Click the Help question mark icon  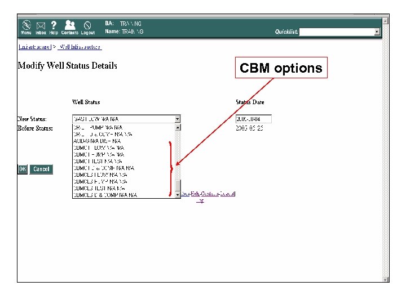(54, 28)
